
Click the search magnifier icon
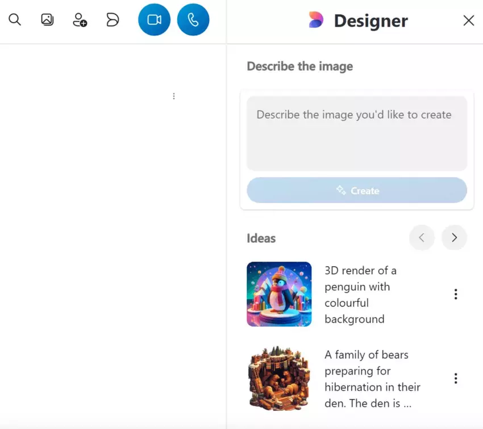click(15, 20)
